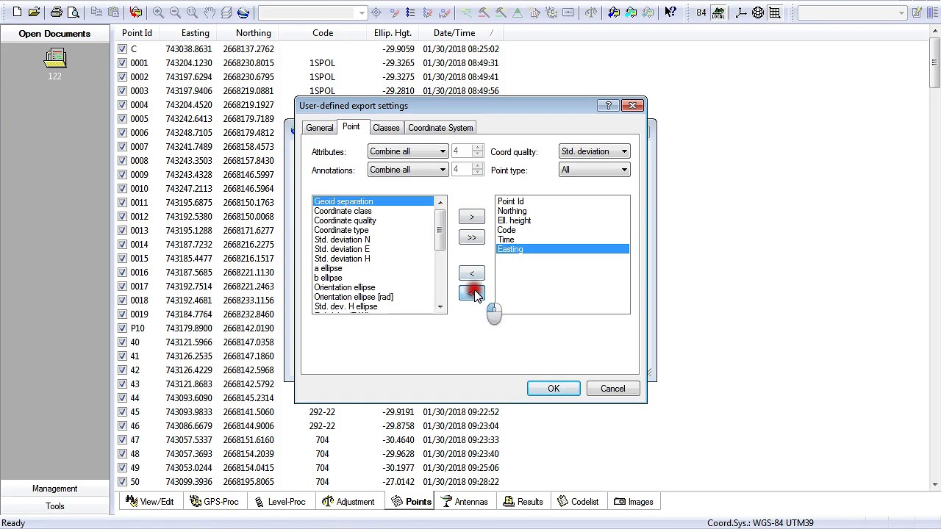Screen dimensions: 941x529
Task: Select the Pan hand tool
Action: tap(210, 12)
